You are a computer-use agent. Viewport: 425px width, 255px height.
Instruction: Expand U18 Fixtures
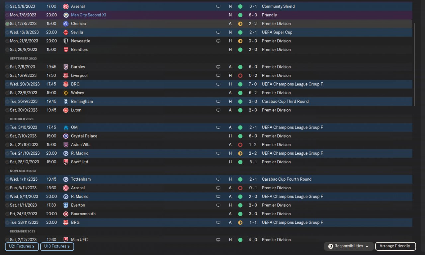tap(57, 246)
